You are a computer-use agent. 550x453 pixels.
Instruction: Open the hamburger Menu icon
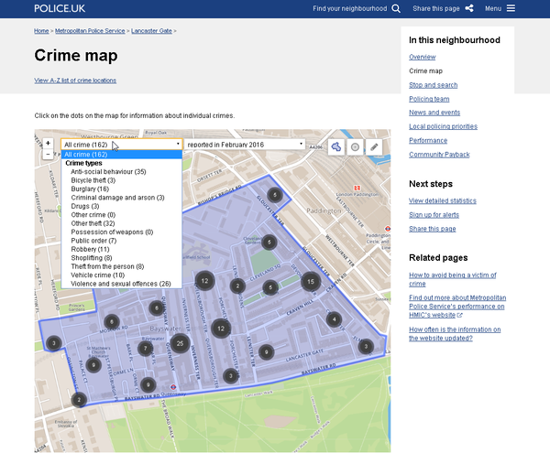point(511,8)
